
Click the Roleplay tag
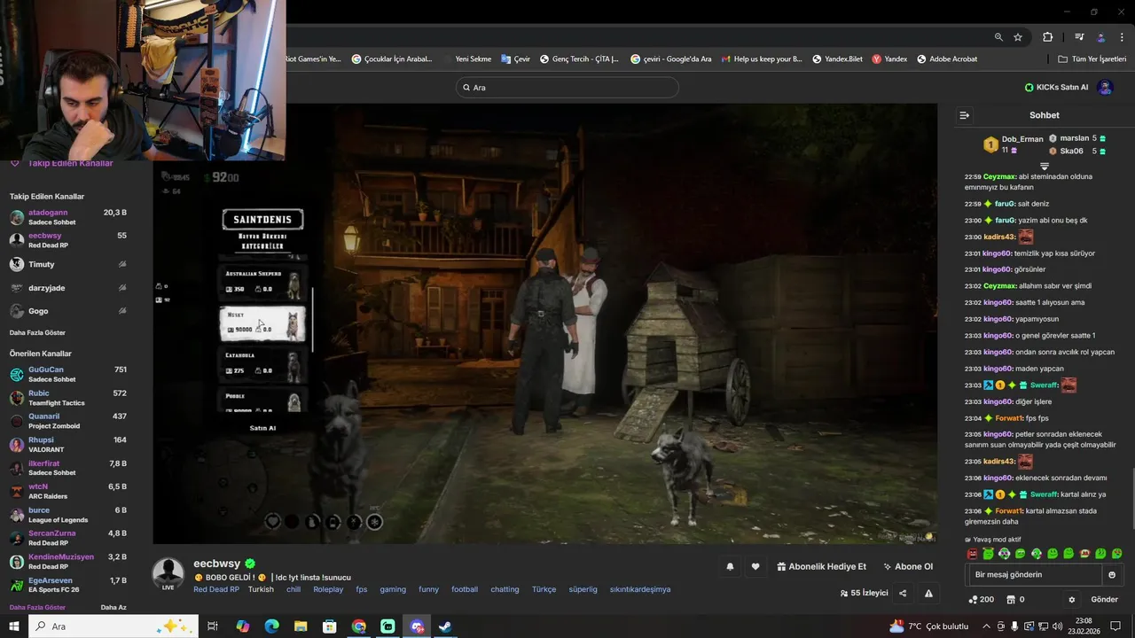click(328, 589)
